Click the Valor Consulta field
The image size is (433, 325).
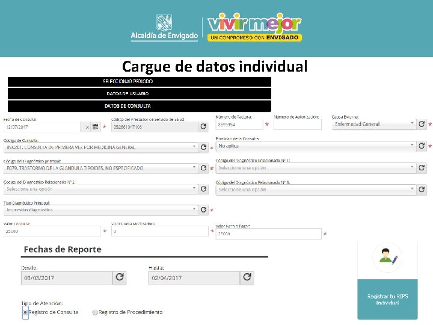tap(52, 231)
